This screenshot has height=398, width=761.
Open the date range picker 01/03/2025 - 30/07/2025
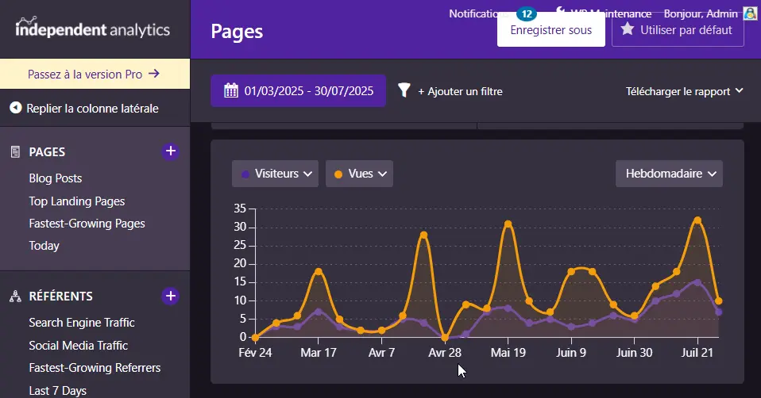click(x=298, y=90)
